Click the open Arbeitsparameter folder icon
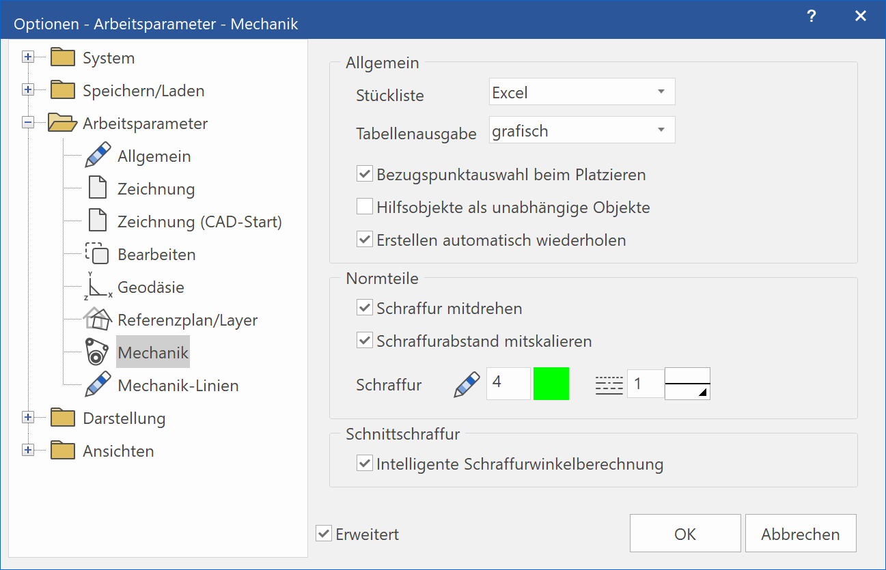Viewport: 886px width, 570px height. [62, 123]
